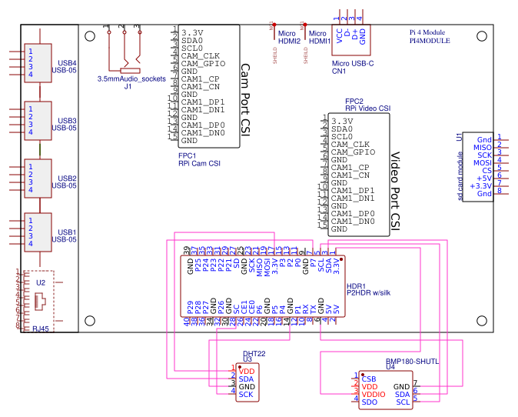Select the SCK pin on the DHT22
Screen dimensions: 518x417
(x=246, y=395)
